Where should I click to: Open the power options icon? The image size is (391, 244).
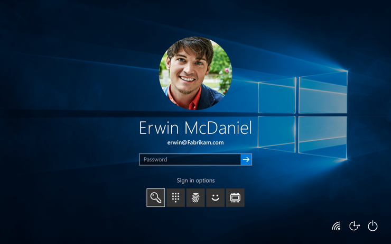click(373, 226)
